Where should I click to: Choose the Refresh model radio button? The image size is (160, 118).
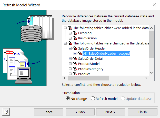pos(93,99)
